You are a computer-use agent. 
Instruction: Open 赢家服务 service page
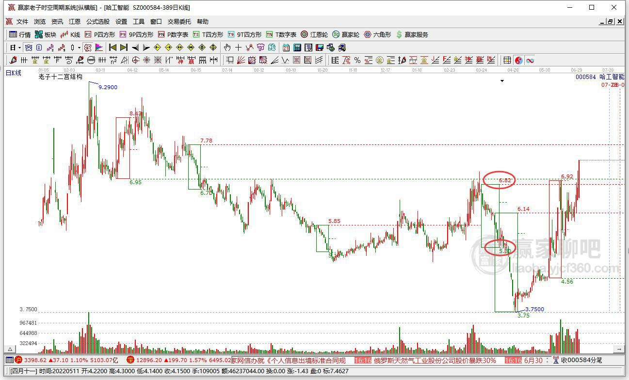pyautogui.click(x=412, y=34)
